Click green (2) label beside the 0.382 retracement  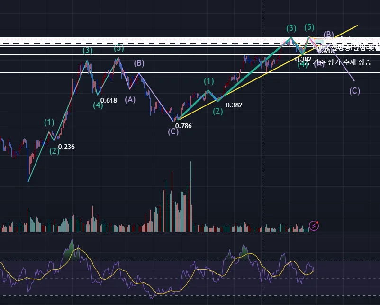click(x=218, y=111)
